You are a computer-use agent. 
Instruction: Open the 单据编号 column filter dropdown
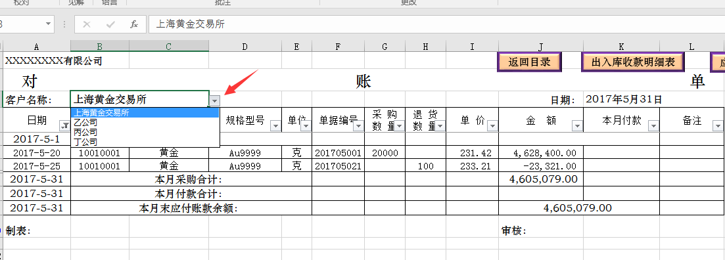tap(358, 125)
